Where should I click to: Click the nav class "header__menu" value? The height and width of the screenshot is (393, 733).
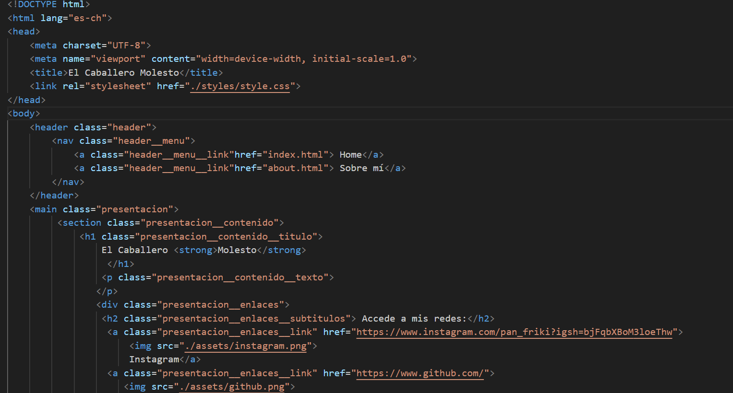(151, 141)
